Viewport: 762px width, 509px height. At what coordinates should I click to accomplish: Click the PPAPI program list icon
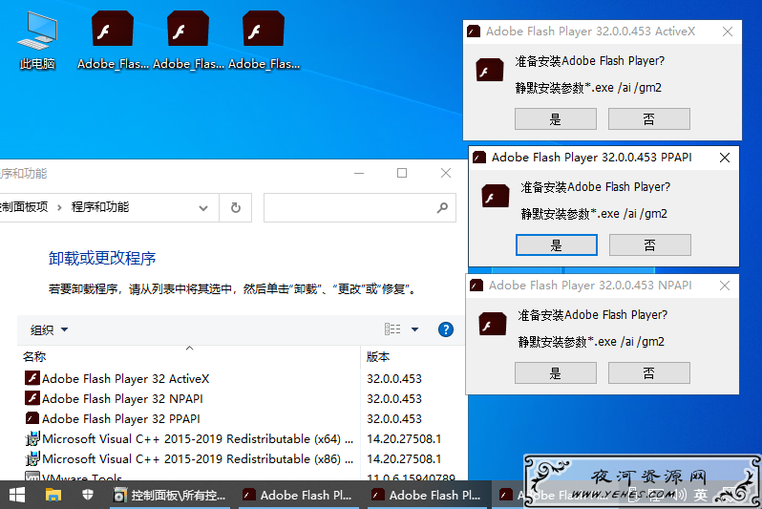32,418
